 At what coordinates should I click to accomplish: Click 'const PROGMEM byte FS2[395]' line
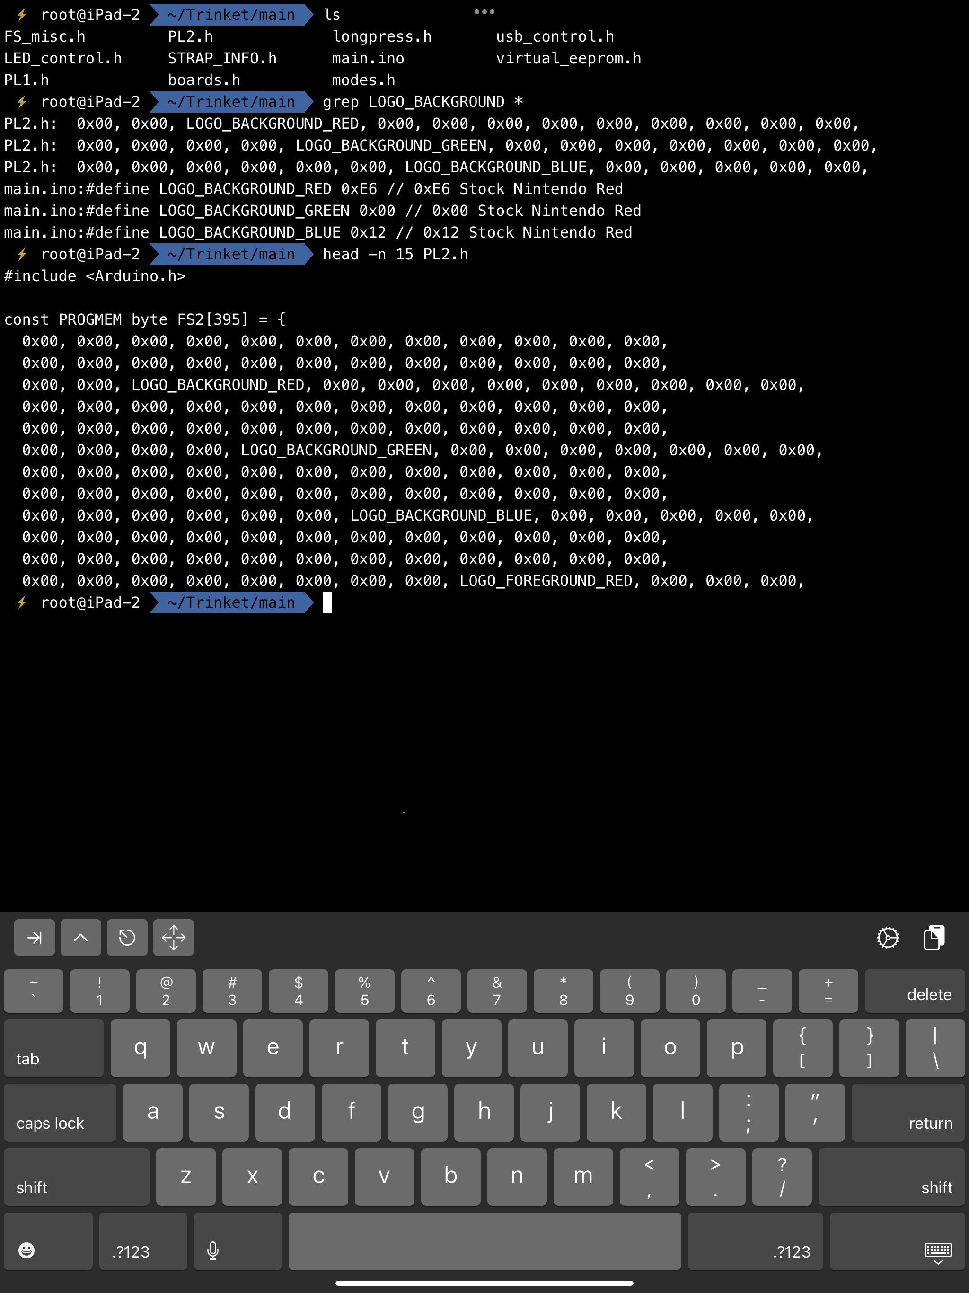(145, 320)
